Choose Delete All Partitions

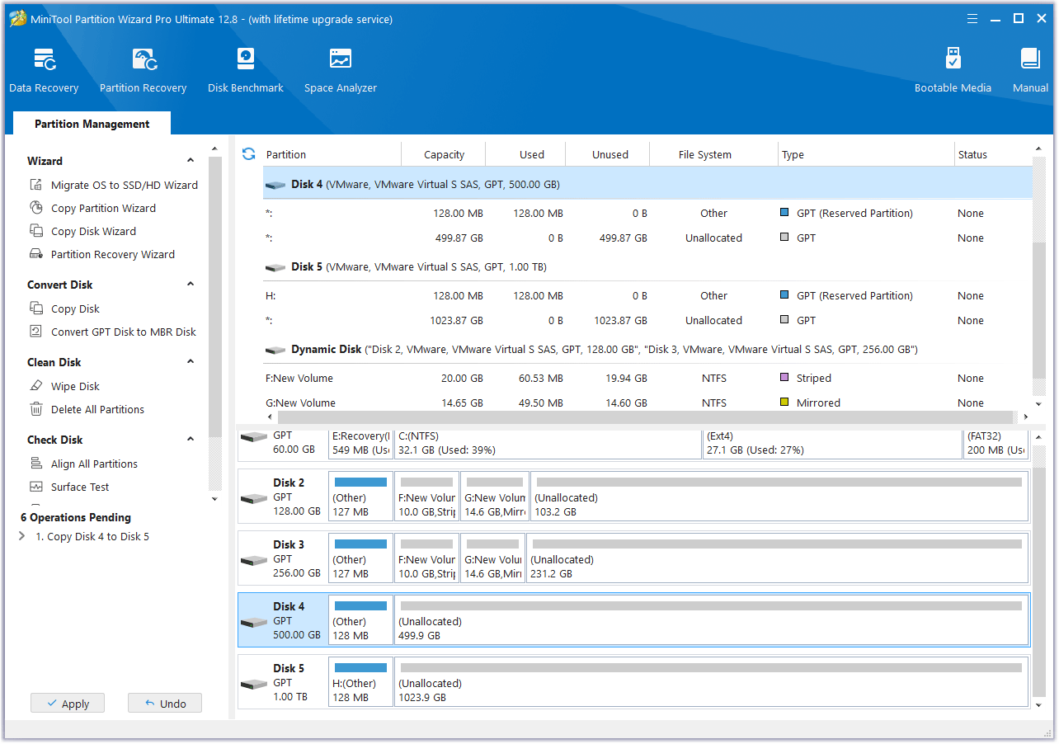pyautogui.click(x=97, y=409)
